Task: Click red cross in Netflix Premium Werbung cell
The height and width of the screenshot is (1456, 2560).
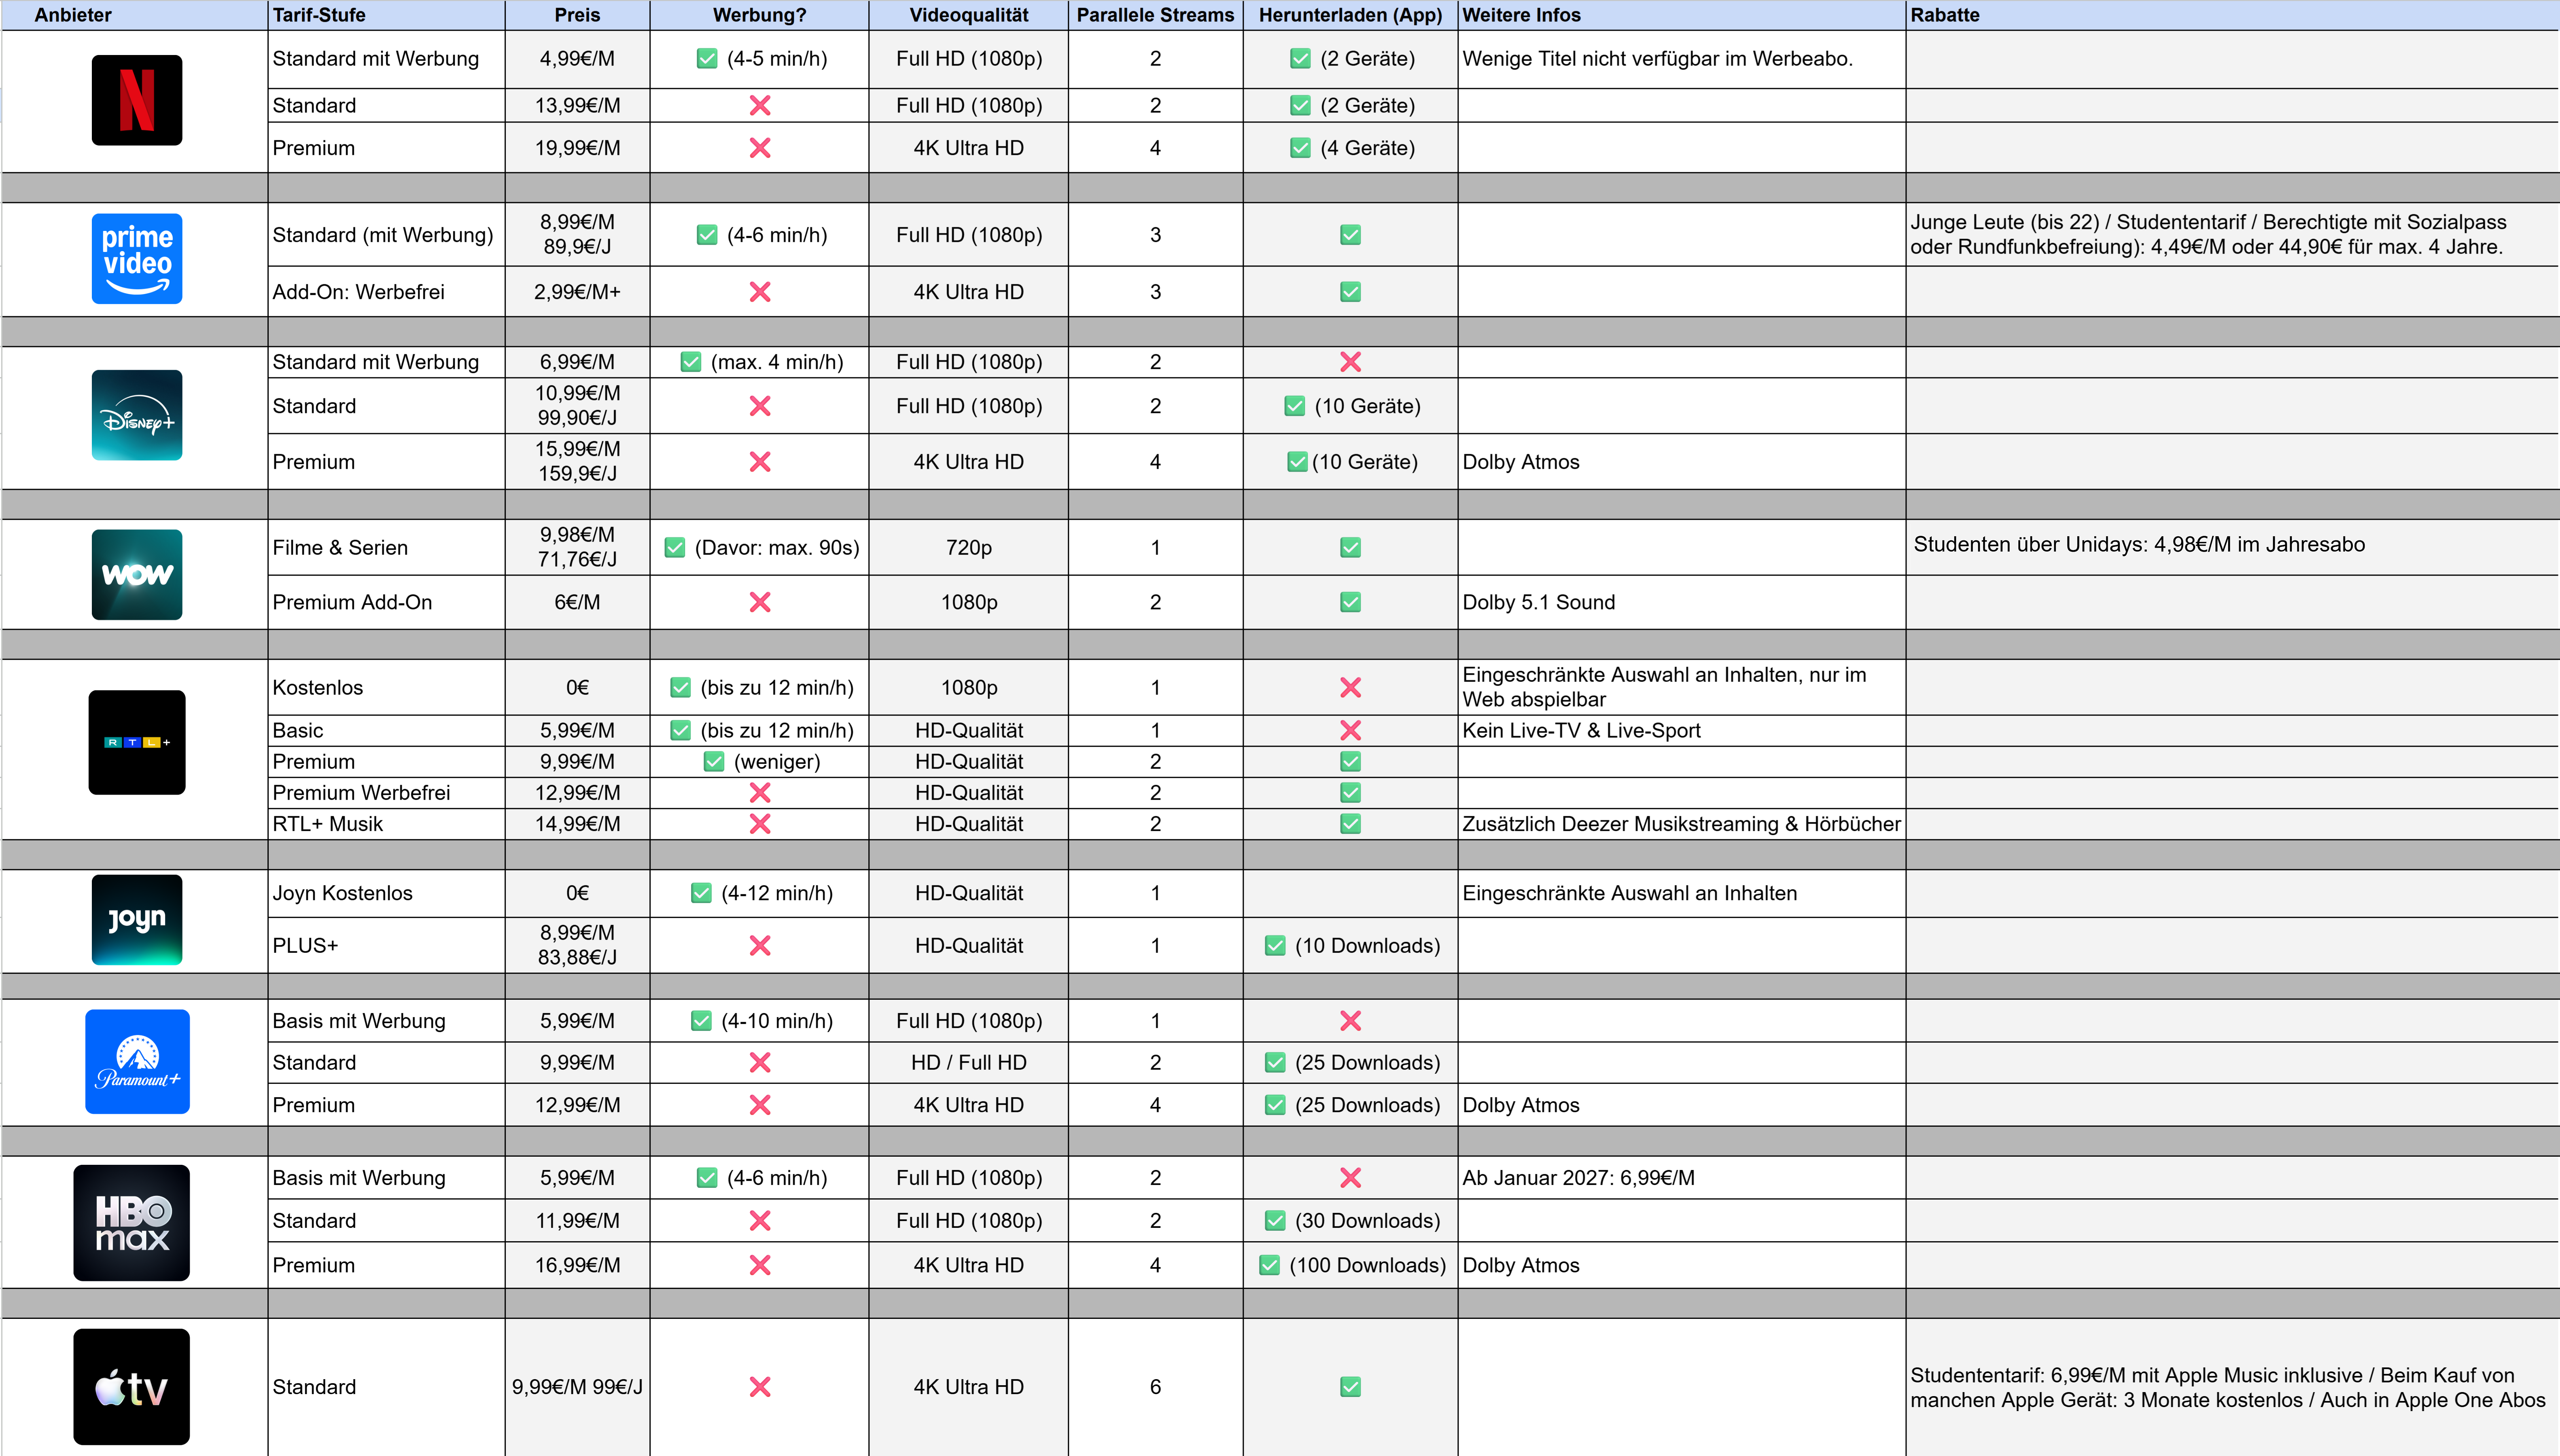Action: coord(760,148)
